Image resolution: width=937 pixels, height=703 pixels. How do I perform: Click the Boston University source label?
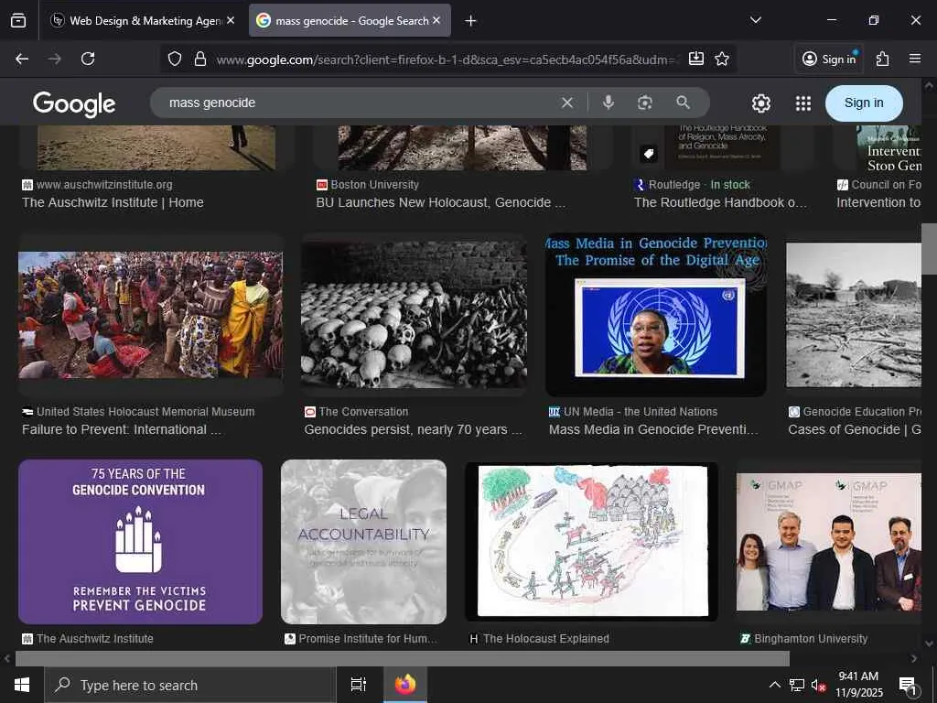click(374, 185)
